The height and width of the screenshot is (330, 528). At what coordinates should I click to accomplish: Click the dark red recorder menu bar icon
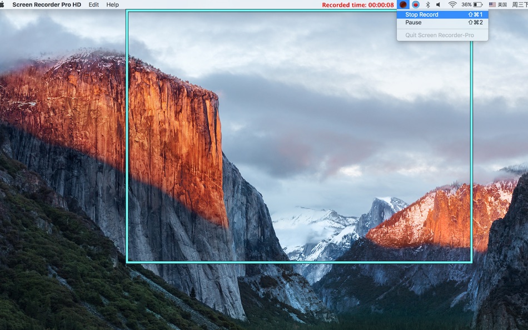coord(403,4)
